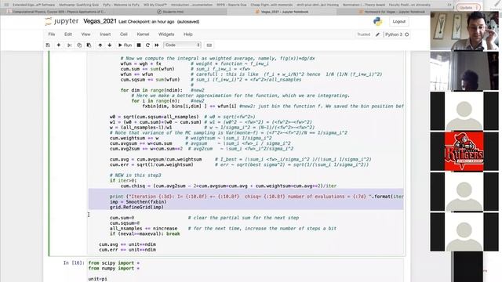Click the 'cum.avg *= unit**ndim' line
This screenshot has width=502, height=282.
coord(127,244)
